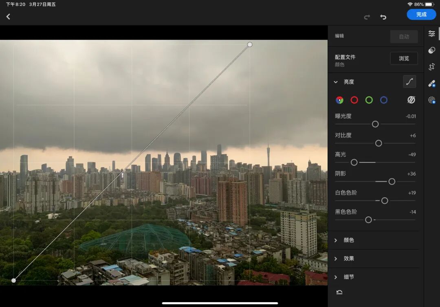Tap the 下午8:20 clock in status bar

(x=15, y=4)
